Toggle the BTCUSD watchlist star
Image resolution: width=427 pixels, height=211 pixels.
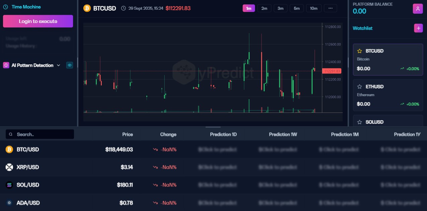coord(360,51)
